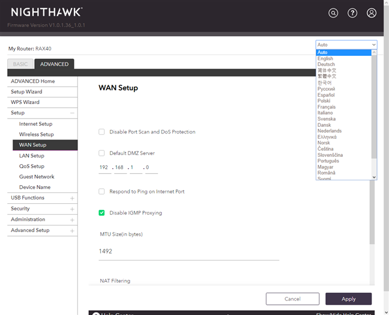Viewport: 389px width, 315px height.
Task: Enable Disable Port Scan and DoS Protection
Action: (x=101, y=132)
